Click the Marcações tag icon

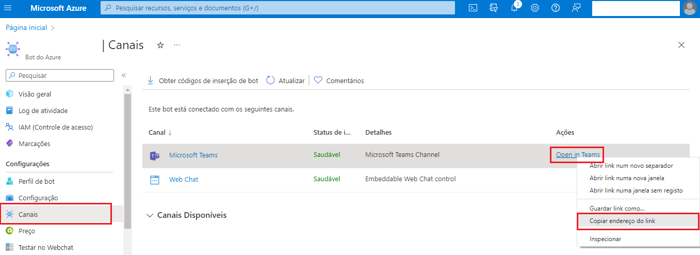tap(9, 144)
